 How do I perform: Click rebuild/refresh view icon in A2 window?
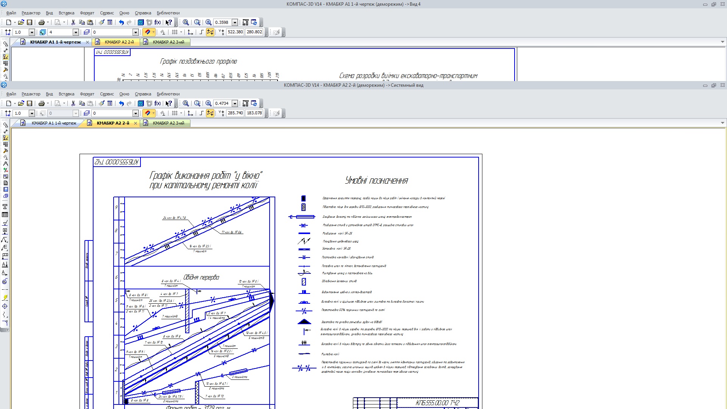(x=254, y=103)
